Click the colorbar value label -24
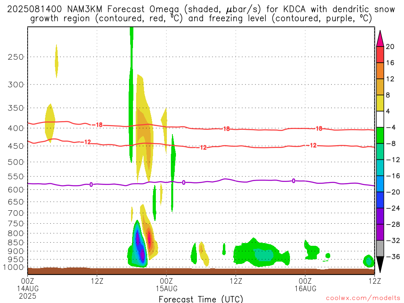This screenshot has width=404, height=303. click(x=393, y=208)
